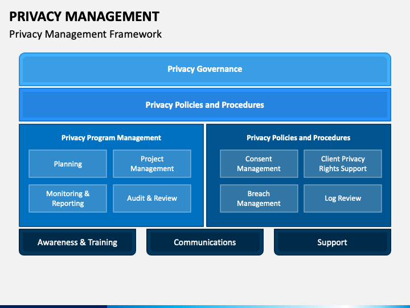Image resolution: width=410 pixels, height=308 pixels.
Task: Click the Planning box
Action: [68, 164]
